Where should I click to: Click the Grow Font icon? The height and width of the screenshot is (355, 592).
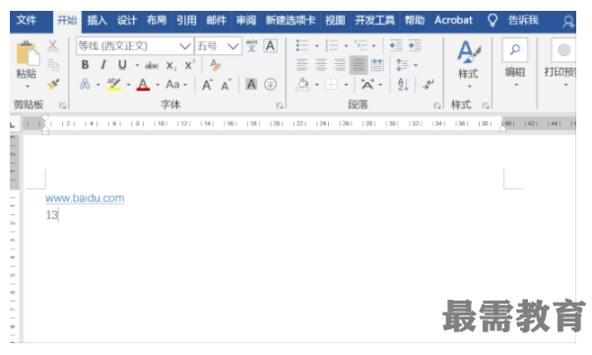point(207,85)
